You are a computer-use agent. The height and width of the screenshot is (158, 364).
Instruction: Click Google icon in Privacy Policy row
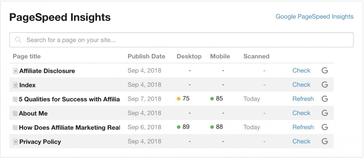(325, 141)
